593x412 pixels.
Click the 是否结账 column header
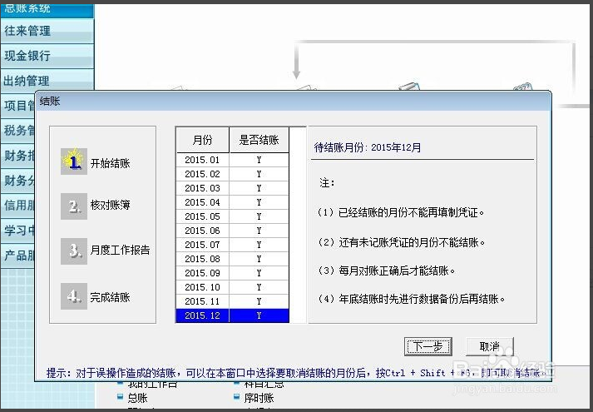click(259, 140)
